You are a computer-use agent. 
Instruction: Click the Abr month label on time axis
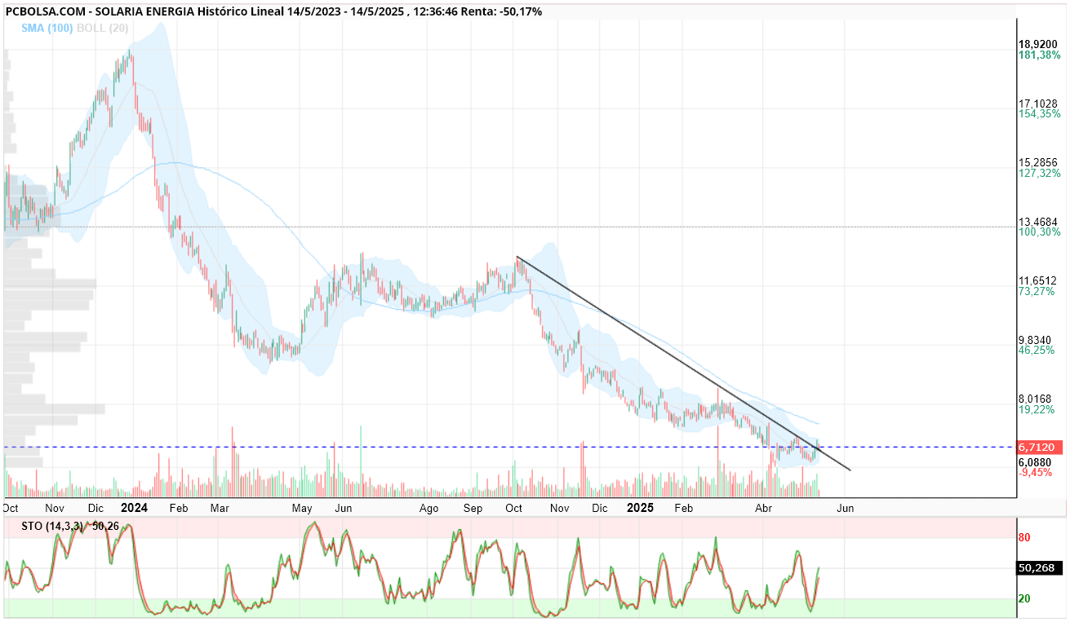(x=764, y=508)
